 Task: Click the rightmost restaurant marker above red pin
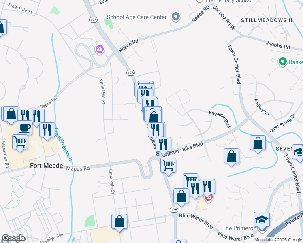(207, 187)
